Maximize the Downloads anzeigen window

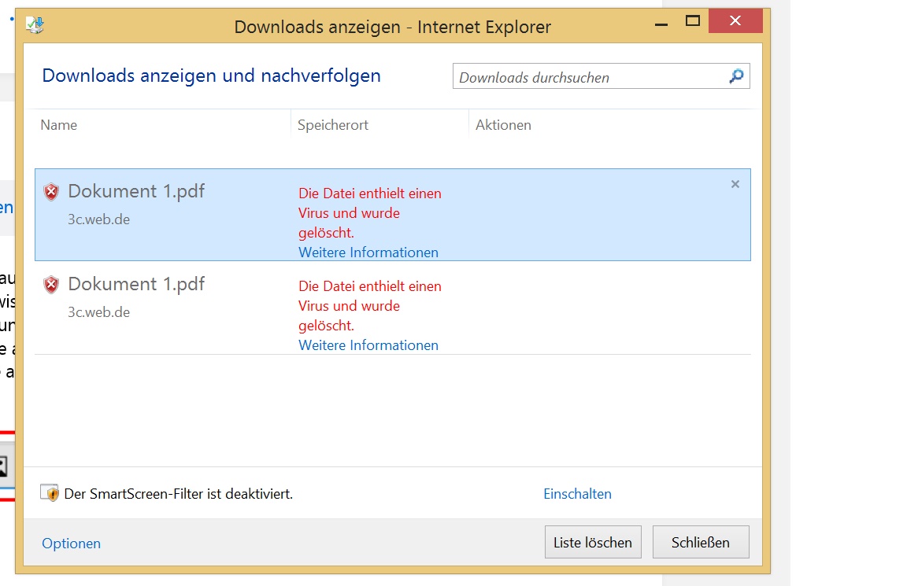tap(692, 21)
